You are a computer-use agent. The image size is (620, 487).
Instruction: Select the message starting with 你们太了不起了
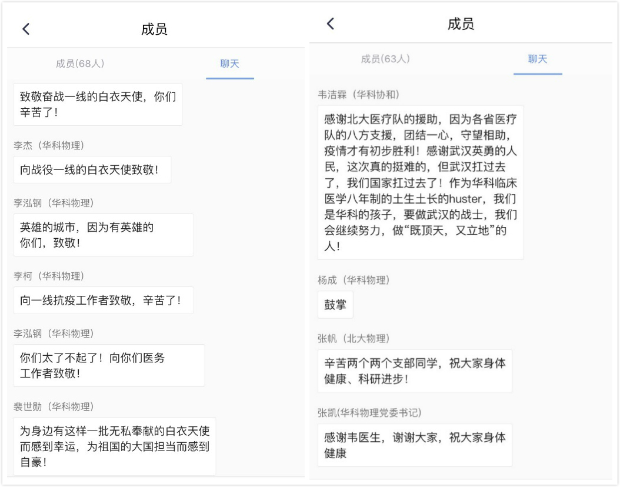click(109, 365)
